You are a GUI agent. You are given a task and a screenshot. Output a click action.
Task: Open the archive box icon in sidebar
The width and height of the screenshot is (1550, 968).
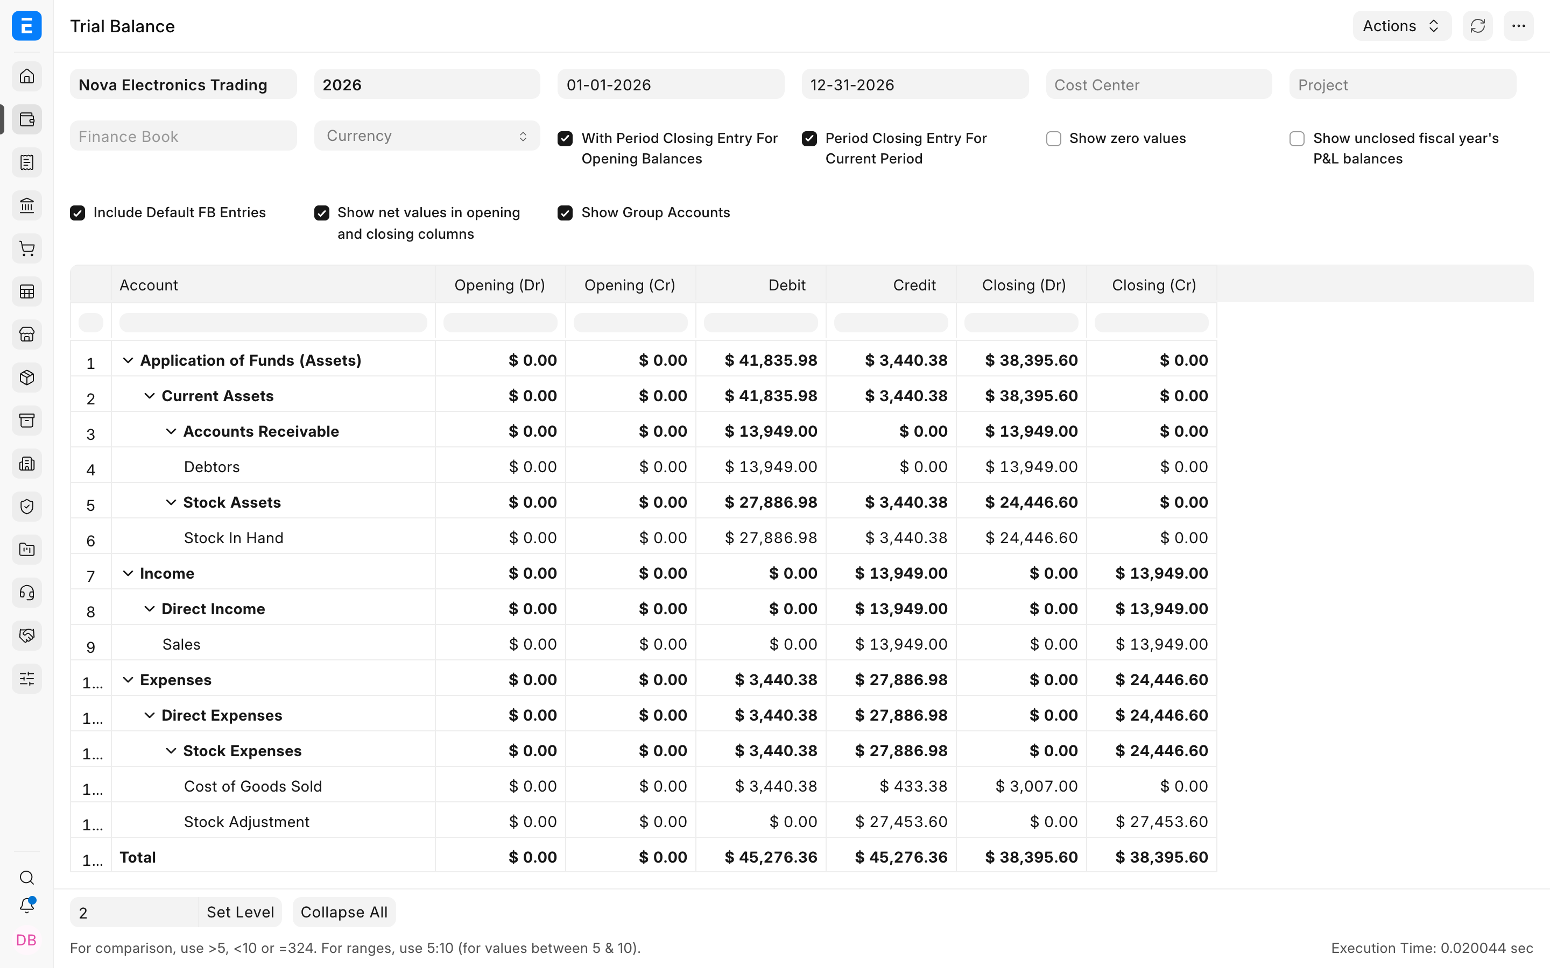27,421
